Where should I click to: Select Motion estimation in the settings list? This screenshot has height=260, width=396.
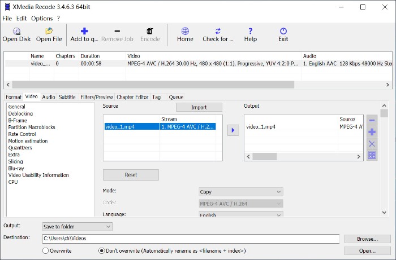28,140
